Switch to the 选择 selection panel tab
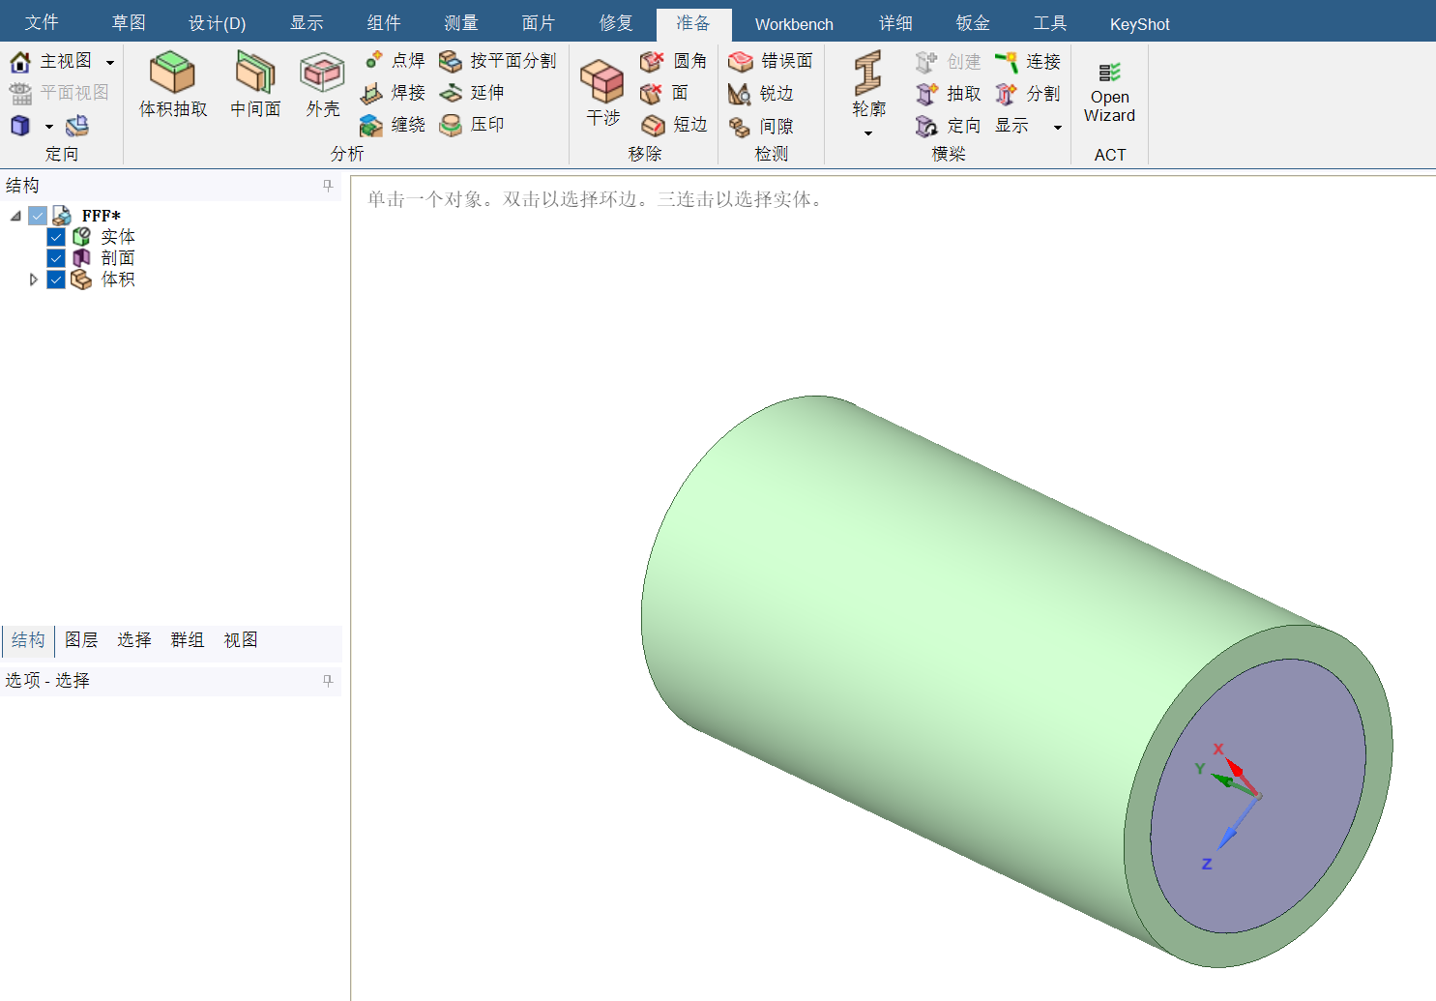The height and width of the screenshot is (1001, 1436). (134, 640)
